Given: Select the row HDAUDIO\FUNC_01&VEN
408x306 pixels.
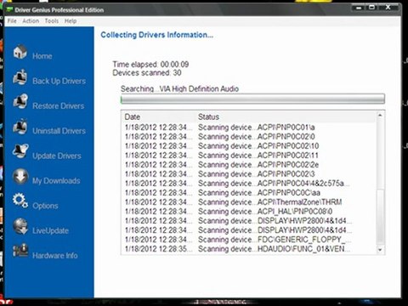Looking at the screenshot, I should point(249,249).
